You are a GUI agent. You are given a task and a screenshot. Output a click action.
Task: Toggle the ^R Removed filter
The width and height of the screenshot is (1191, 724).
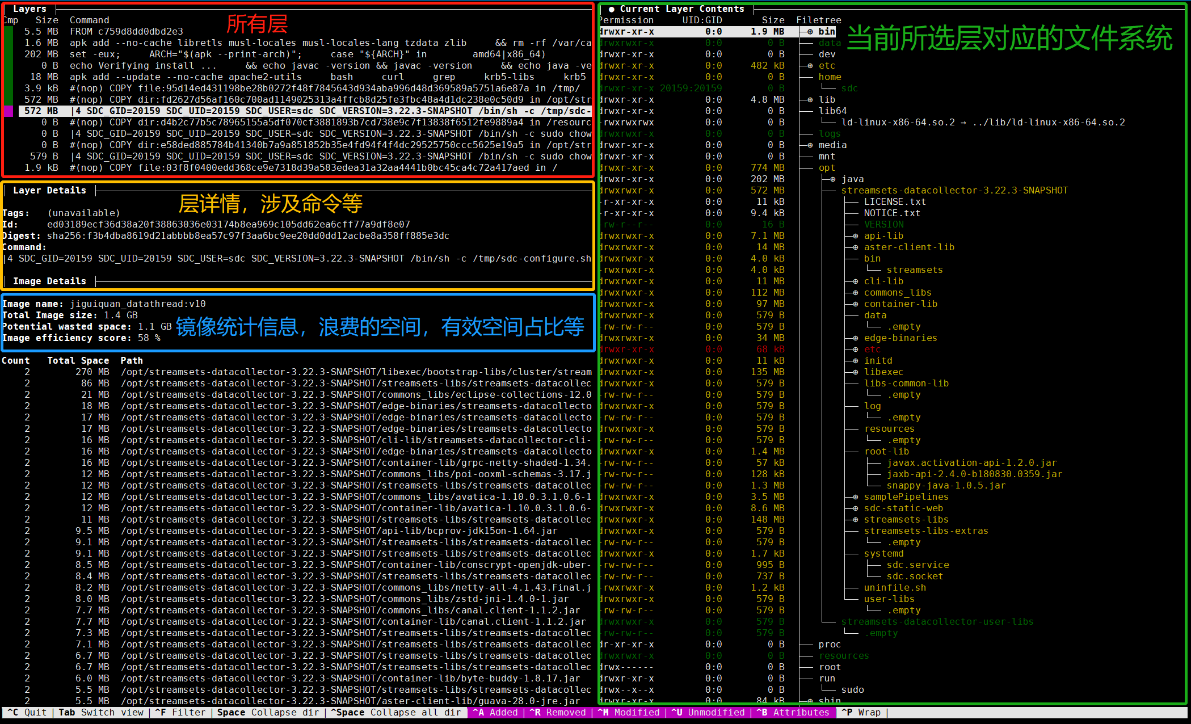pyautogui.click(x=558, y=713)
